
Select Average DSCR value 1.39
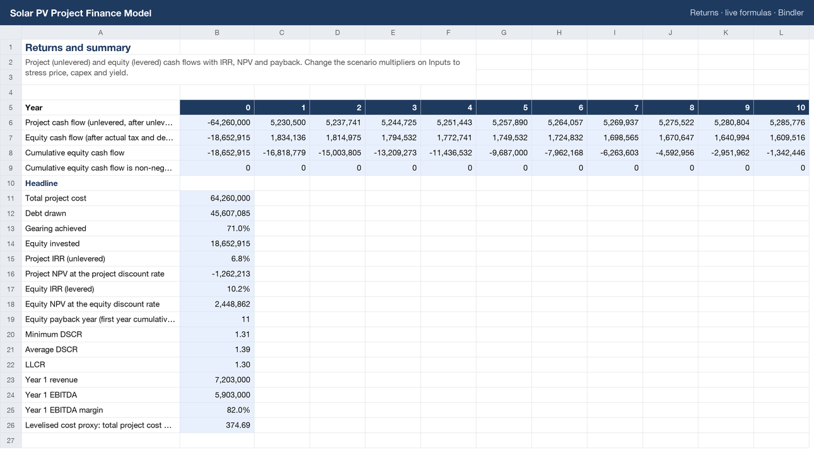[217, 349]
